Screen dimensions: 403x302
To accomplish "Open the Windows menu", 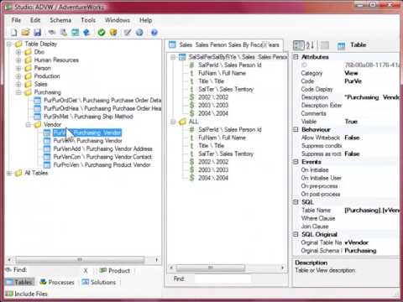I will click(x=118, y=20).
